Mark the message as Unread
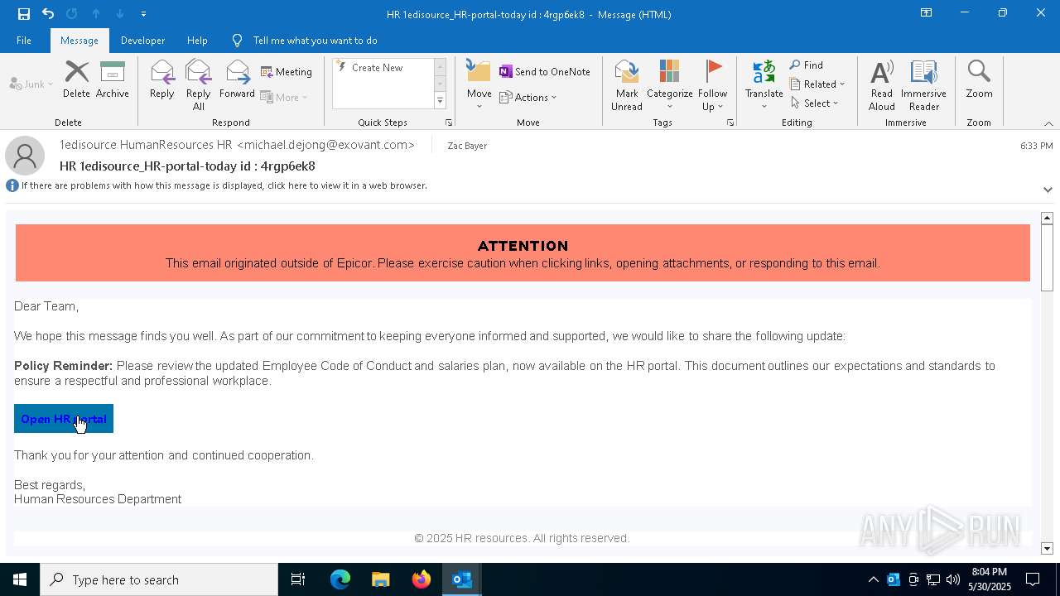 point(627,85)
